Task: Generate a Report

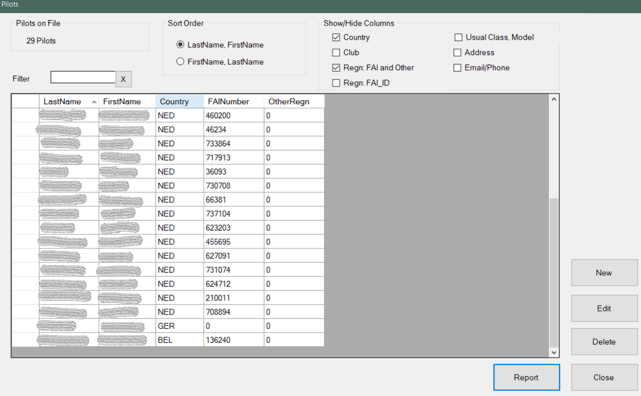Action: click(x=526, y=377)
